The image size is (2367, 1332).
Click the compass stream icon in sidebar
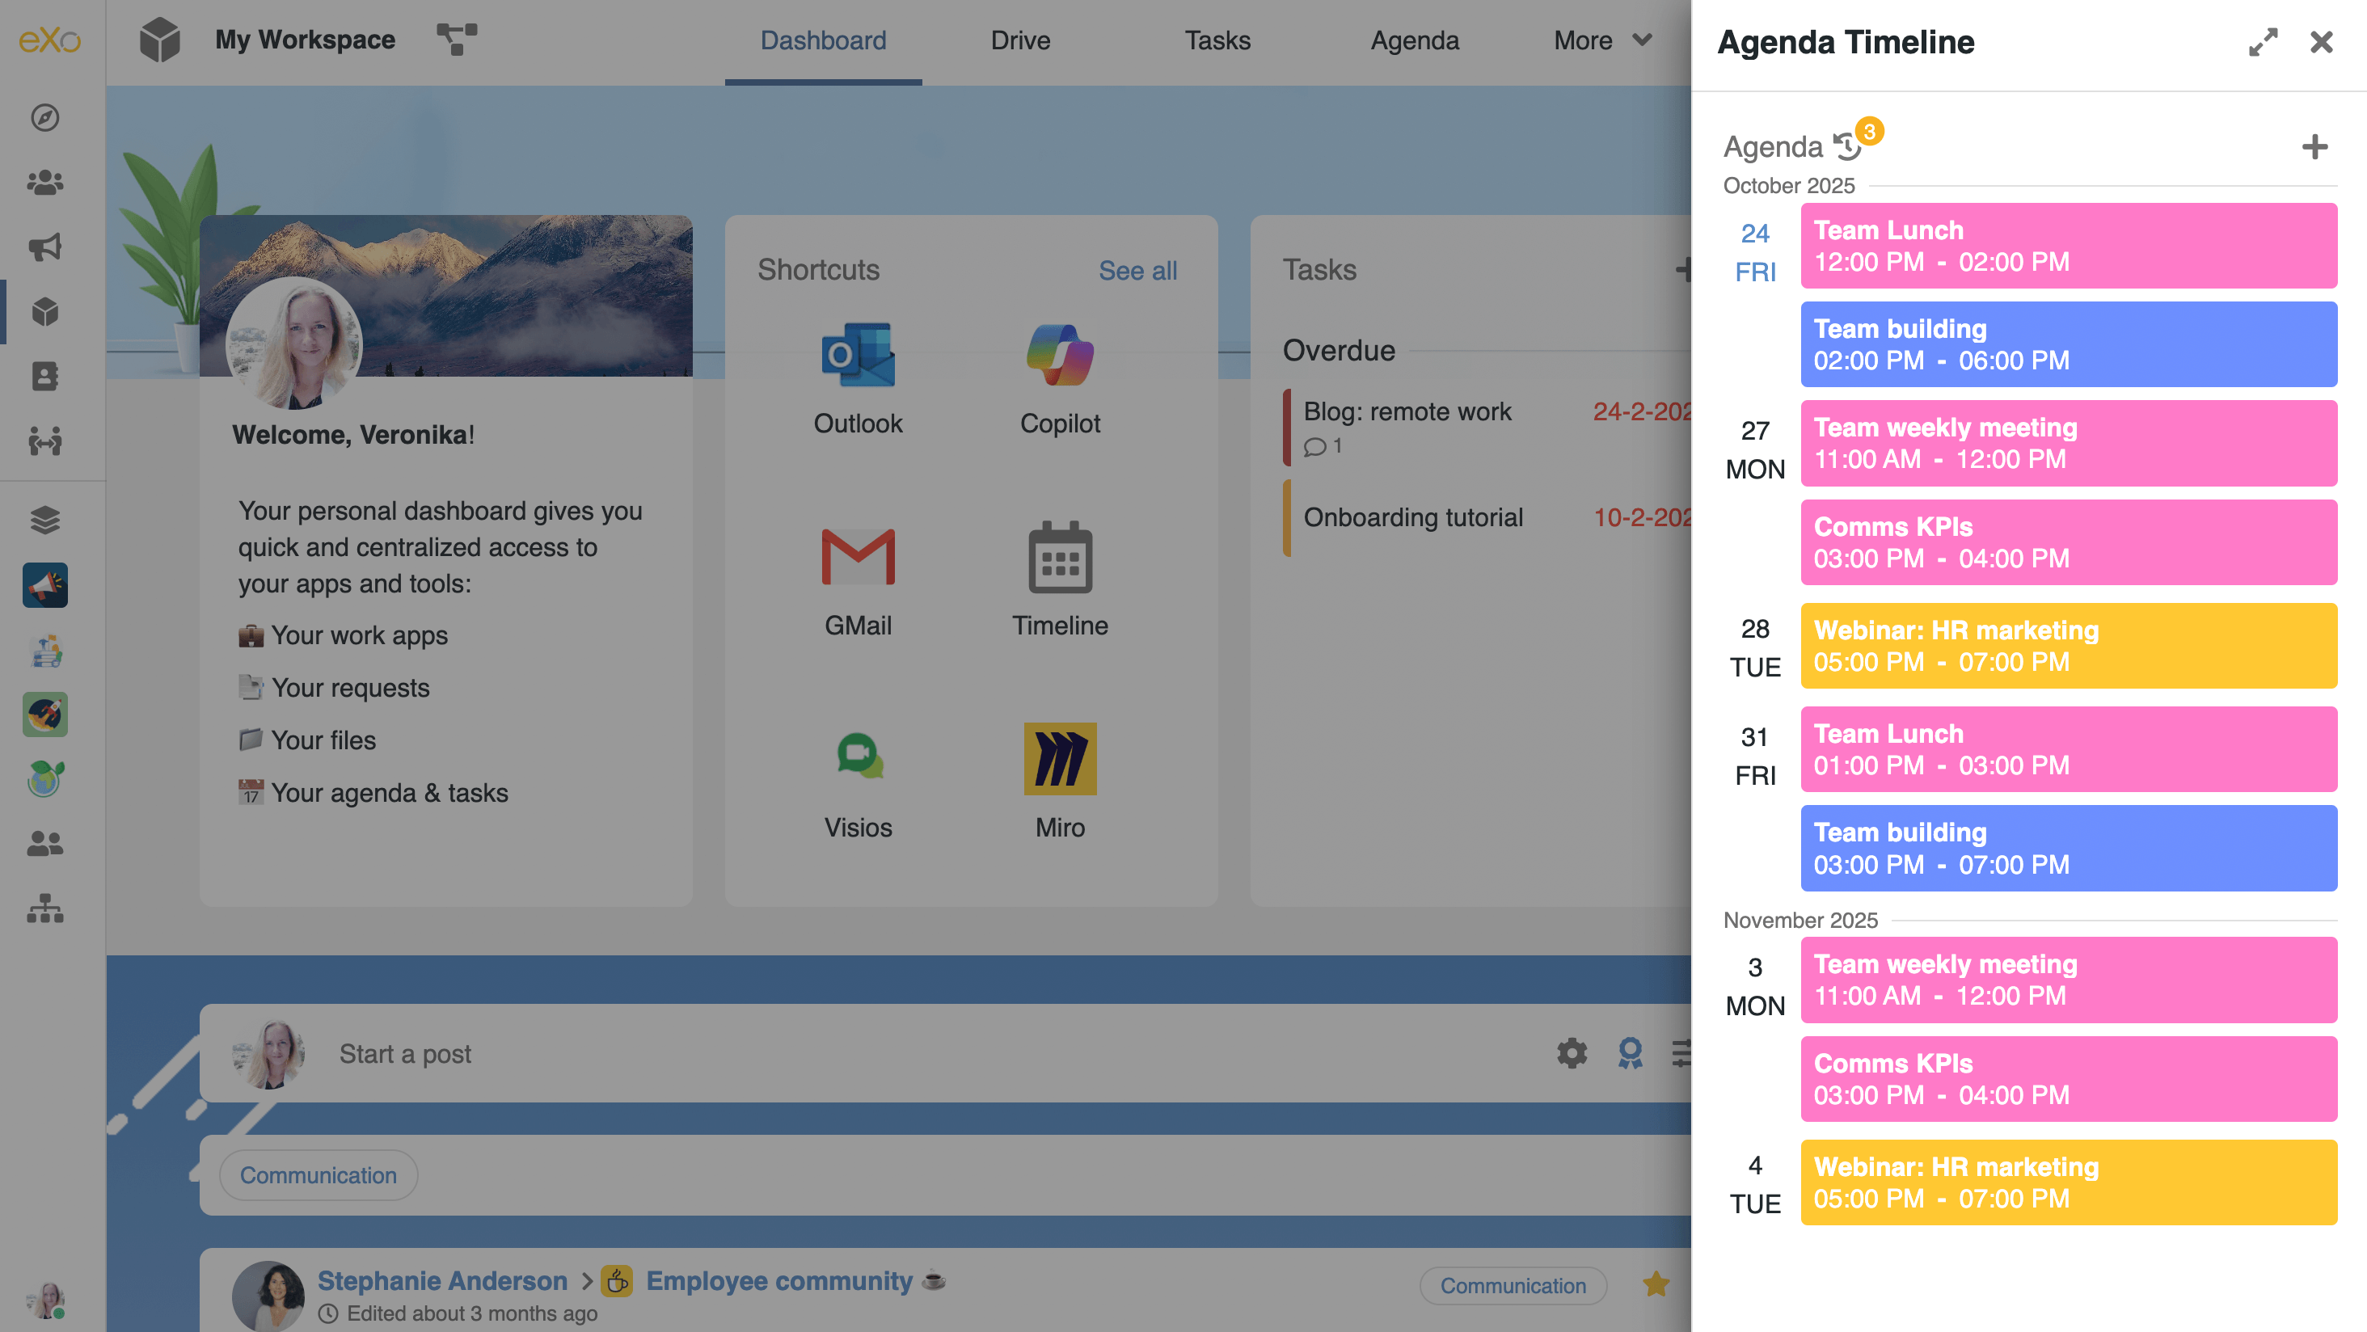[45, 117]
